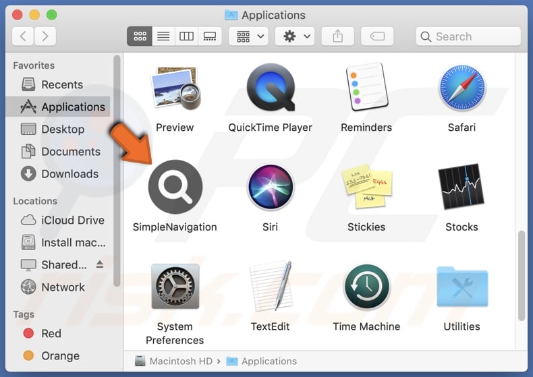Screen dimensions: 533x377
Task: Open the Preview app icon
Action: [x=175, y=88]
